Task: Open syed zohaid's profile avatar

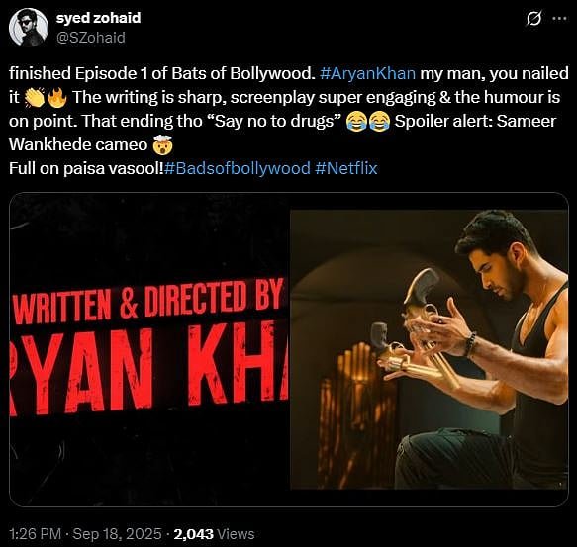Action: click(x=29, y=28)
